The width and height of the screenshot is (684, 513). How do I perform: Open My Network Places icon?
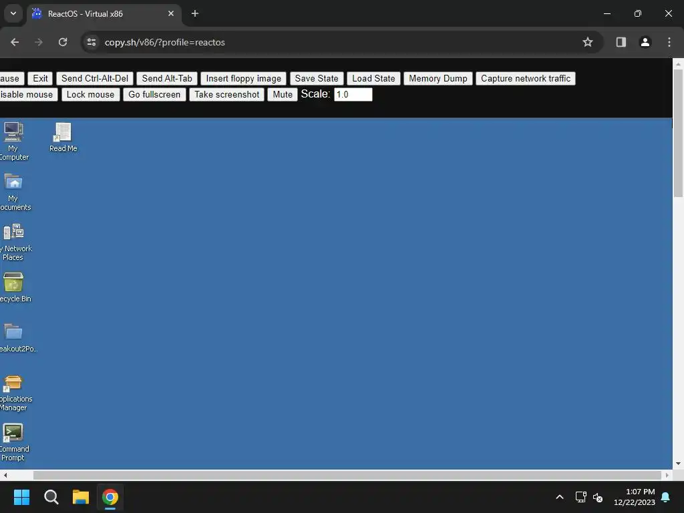tap(13, 242)
